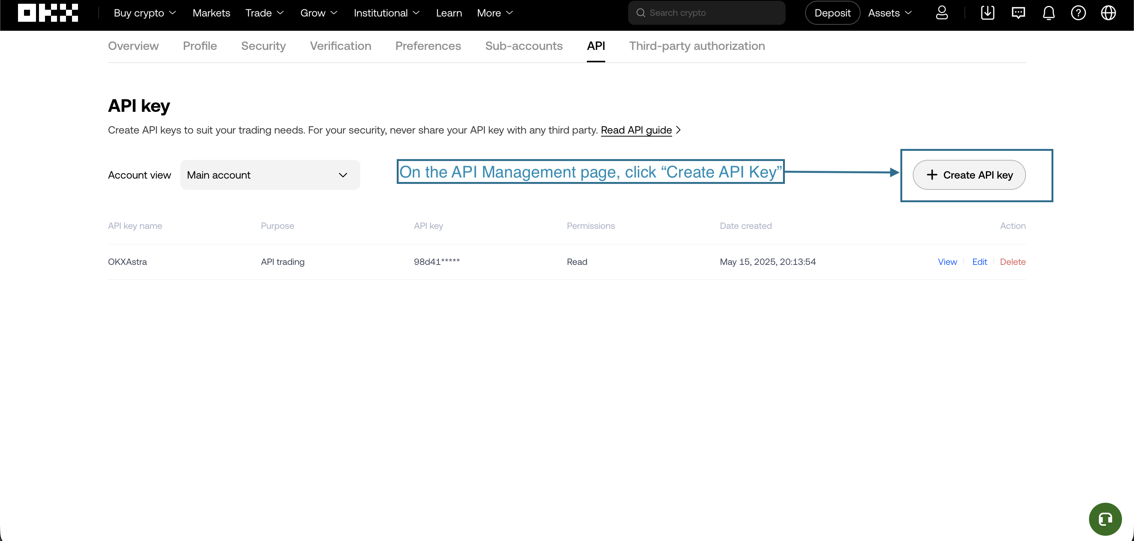Open the Assets dropdown

tap(889, 13)
